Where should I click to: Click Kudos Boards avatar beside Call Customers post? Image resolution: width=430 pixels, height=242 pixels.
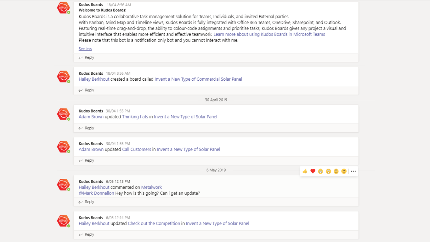pos(63,147)
